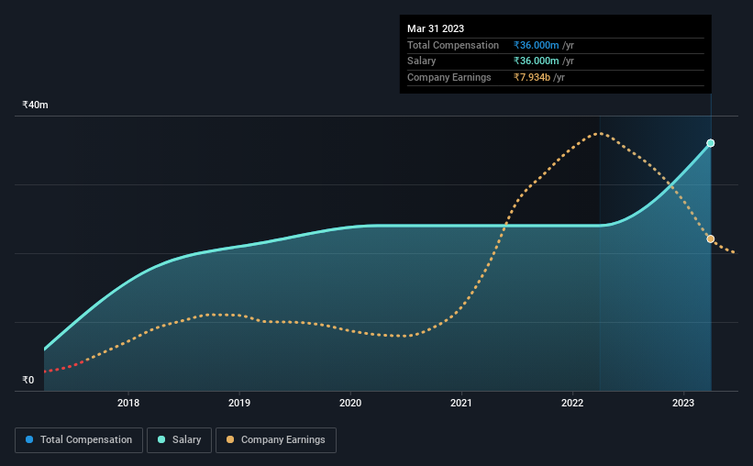This screenshot has width=753, height=466.
Task: Click the 2021 x-axis label
Action: point(461,403)
